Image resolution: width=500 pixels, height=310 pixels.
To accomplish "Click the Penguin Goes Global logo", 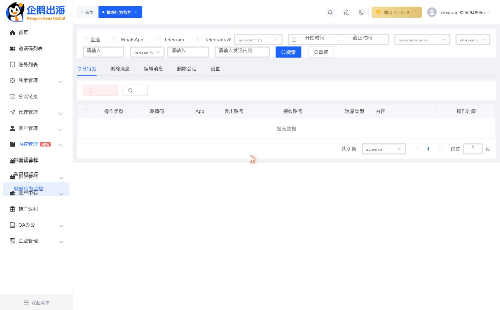I will [x=36, y=12].
